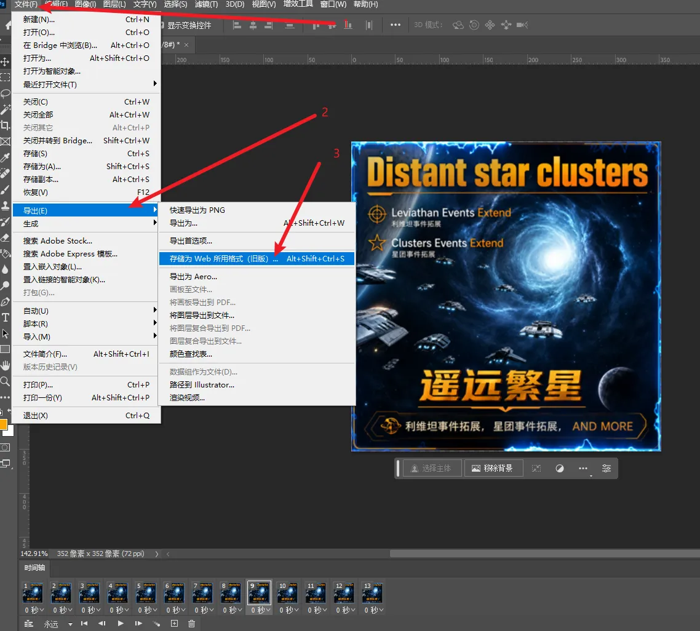Choose 存储为 Web 所用格式 (旧版)

pyautogui.click(x=257, y=259)
